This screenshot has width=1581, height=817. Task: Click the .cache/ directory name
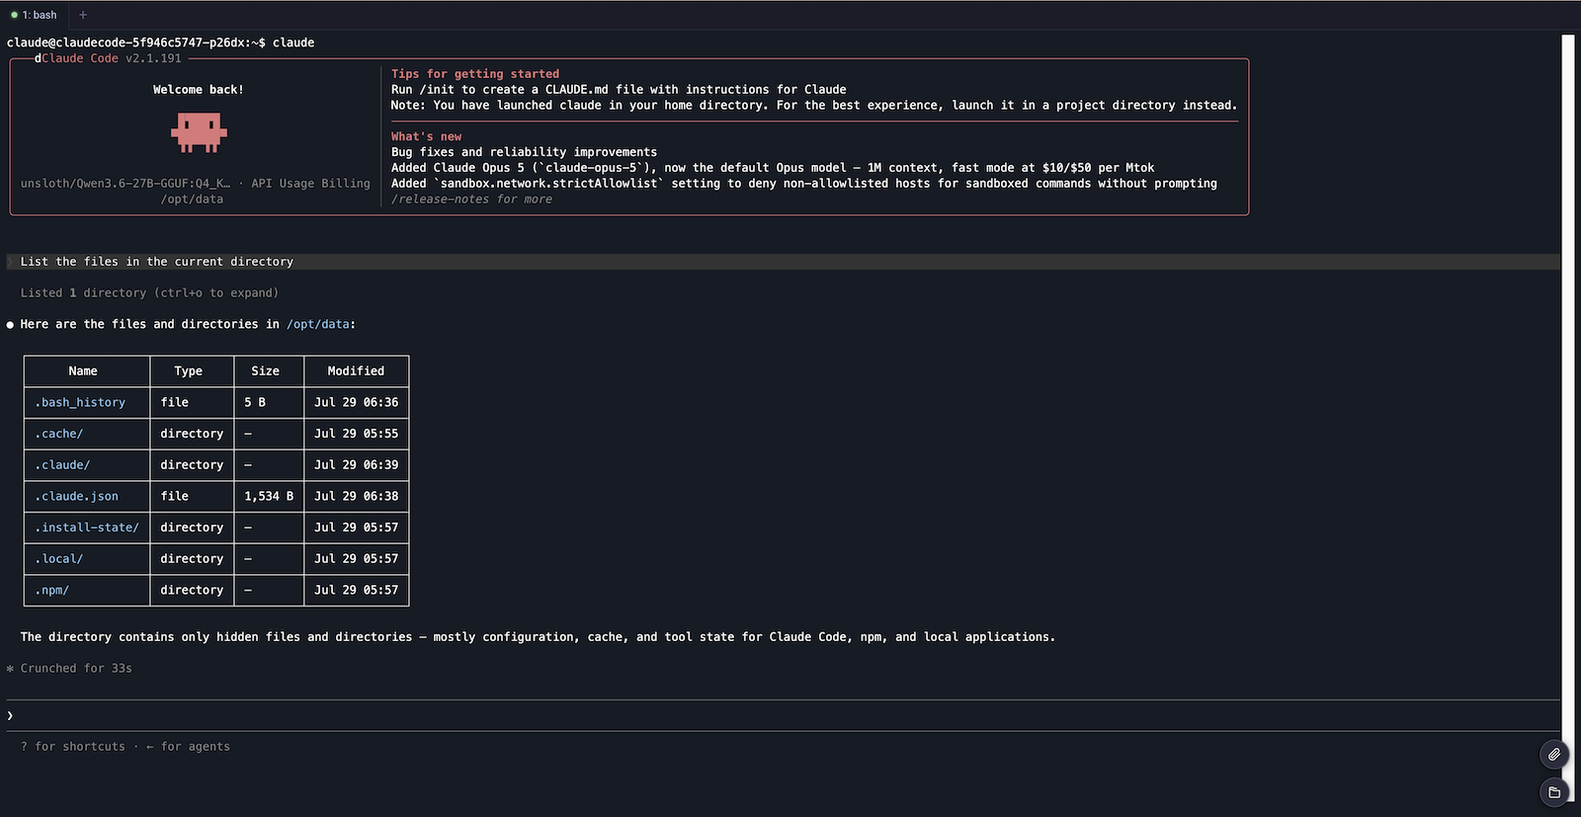pyautogui.click(x=59, y=434)
